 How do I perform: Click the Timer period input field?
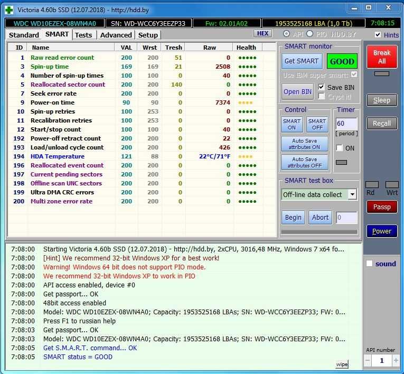click(346, 124)
